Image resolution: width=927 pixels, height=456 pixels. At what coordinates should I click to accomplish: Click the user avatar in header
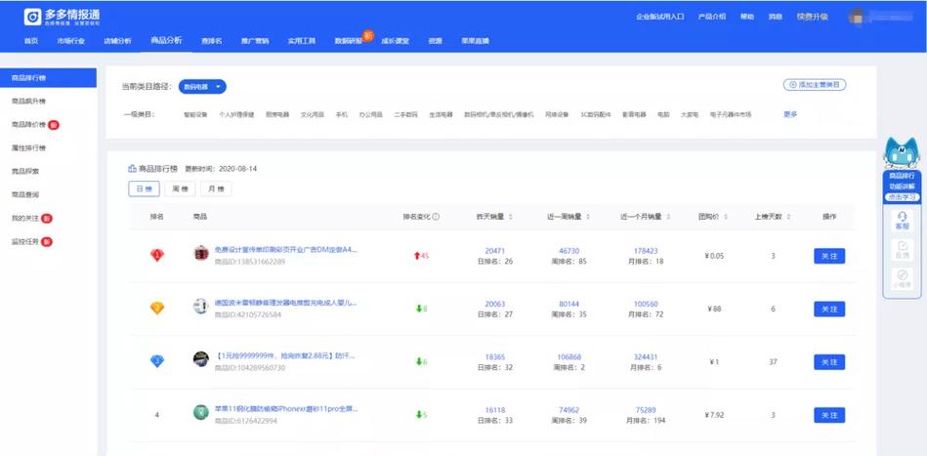point(856,17)
